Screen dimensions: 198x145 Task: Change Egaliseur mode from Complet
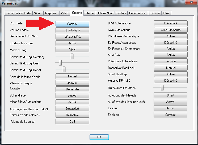click(x=170, y=115)
